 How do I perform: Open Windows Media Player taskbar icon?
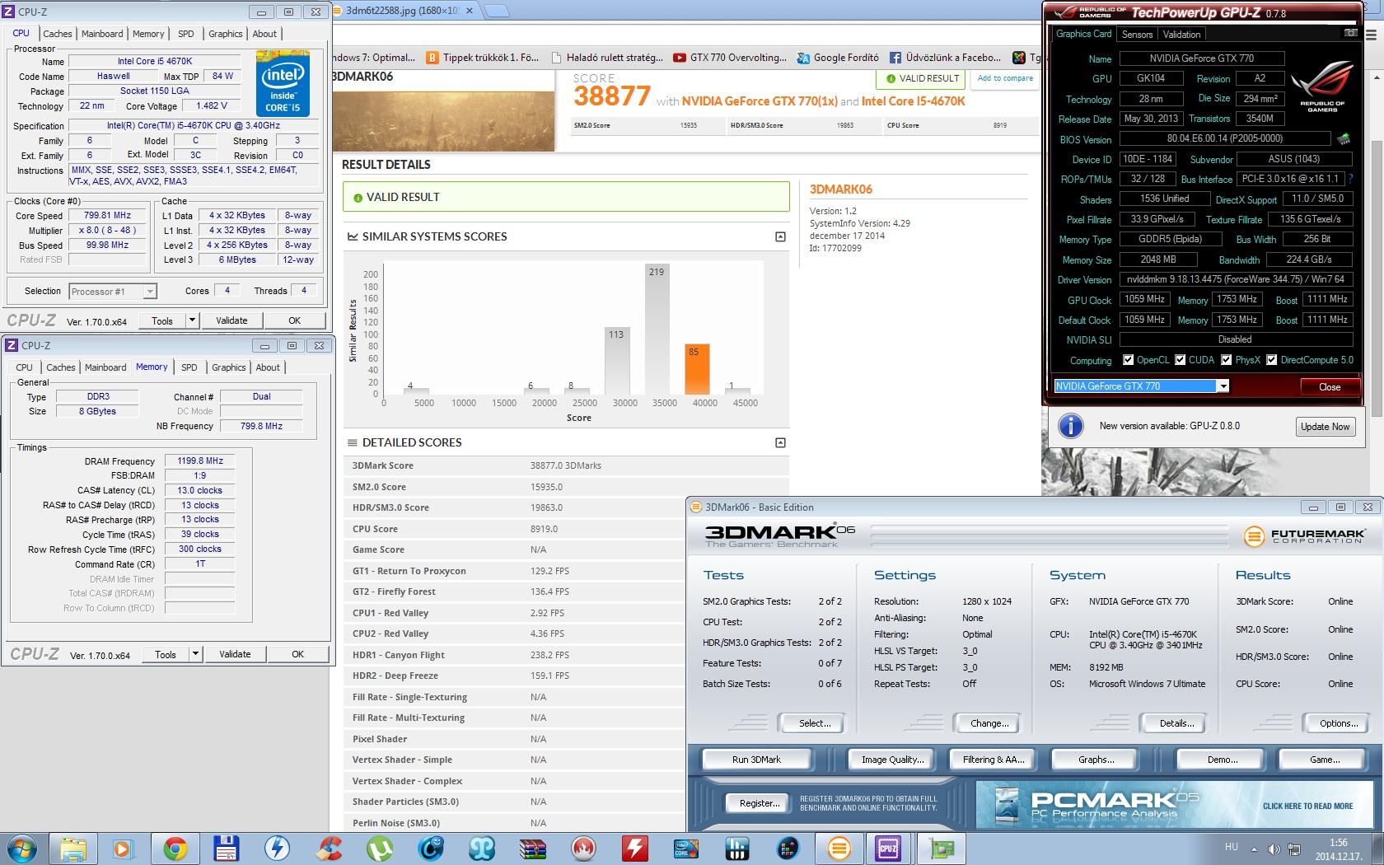point(122,849)
